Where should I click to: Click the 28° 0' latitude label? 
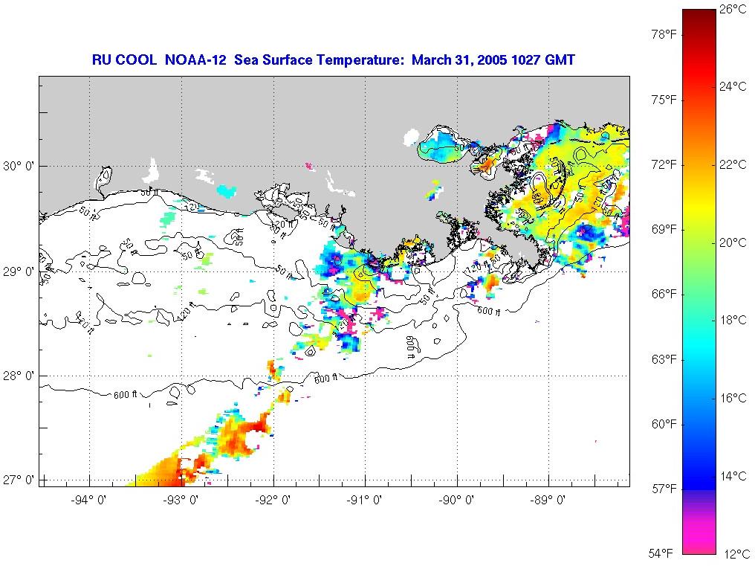pyautogui.click(x=19, y=376)
